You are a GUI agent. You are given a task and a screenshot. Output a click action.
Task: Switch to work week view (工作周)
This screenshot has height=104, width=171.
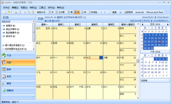[x=60, y=12]
